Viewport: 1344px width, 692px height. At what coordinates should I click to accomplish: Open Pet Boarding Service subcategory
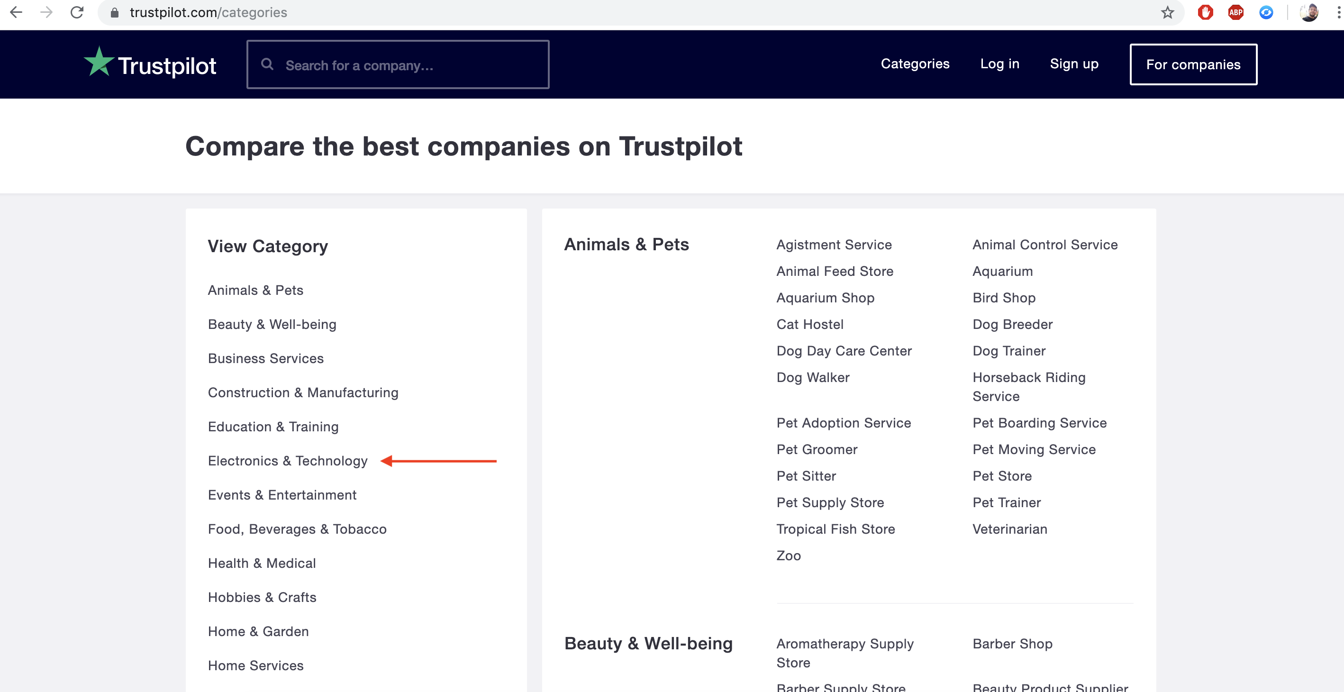pos(1039,423)
